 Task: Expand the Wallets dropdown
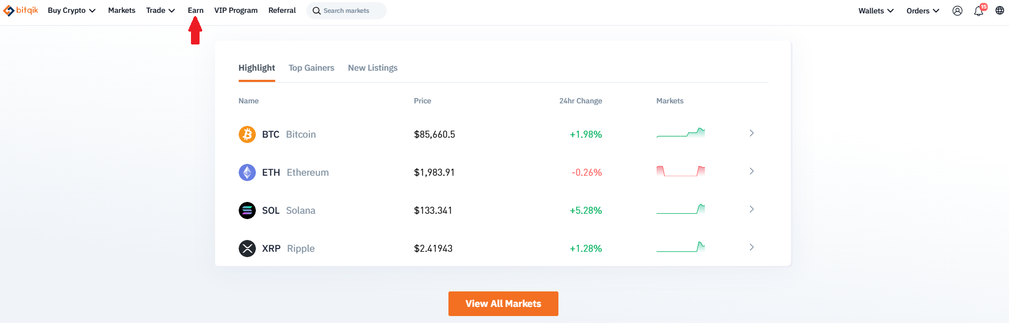[x=876, y=11]
